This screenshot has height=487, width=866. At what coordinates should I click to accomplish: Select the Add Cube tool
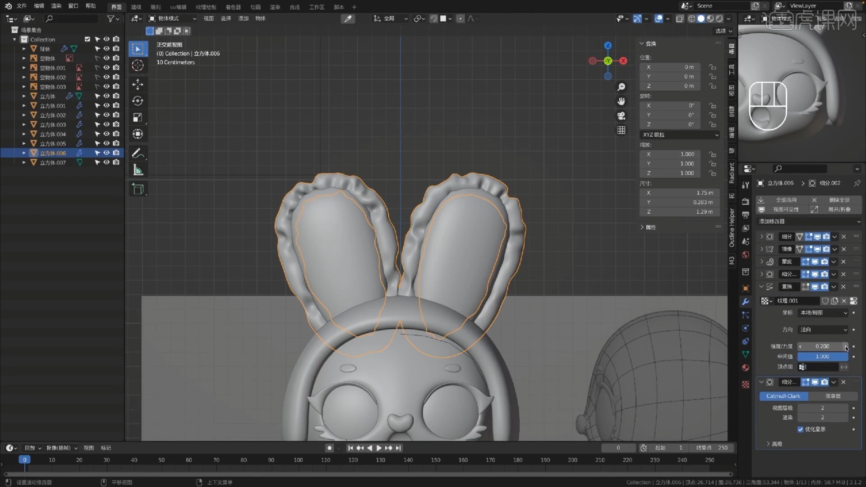coord(138,189)
